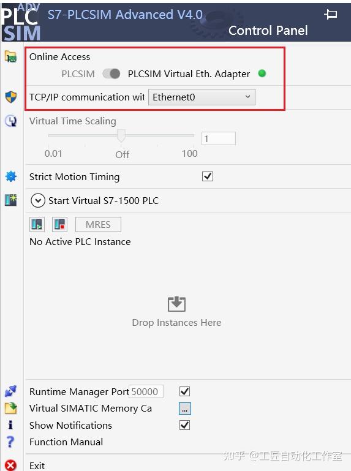Click the Virtual SIMATIC Memory Card folder icon
The height and width of the screenshot is (471, 351).
pos(11,408)
